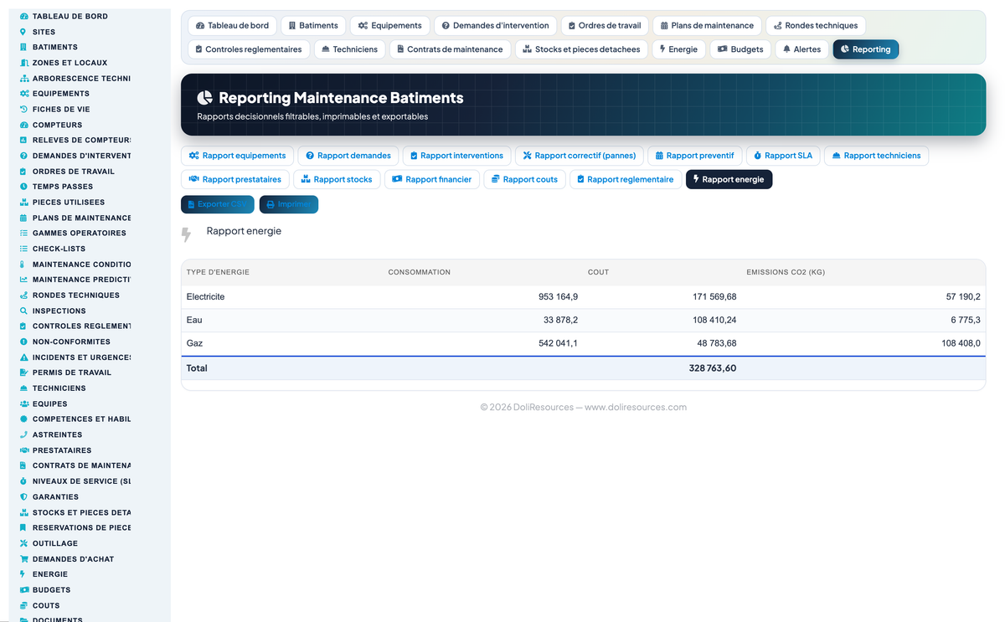The image size is (1005, 622).
Task: Open Rapport correctif (pannes) report
Action: tap(580, 156)
